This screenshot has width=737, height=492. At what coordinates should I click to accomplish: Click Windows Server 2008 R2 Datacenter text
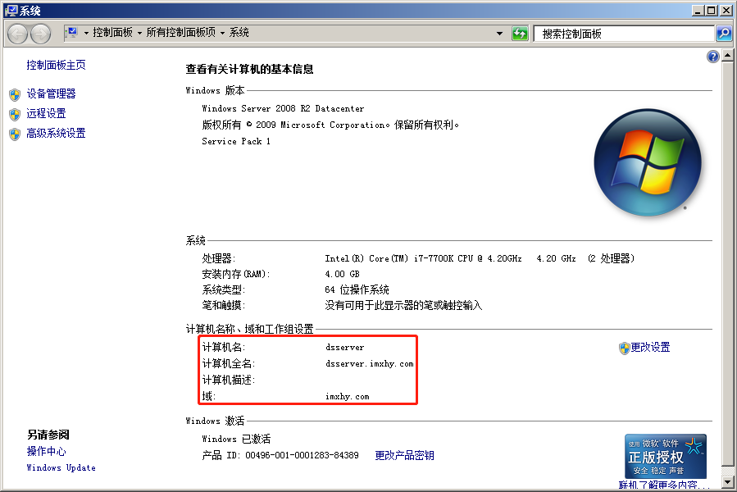point(283,109)
